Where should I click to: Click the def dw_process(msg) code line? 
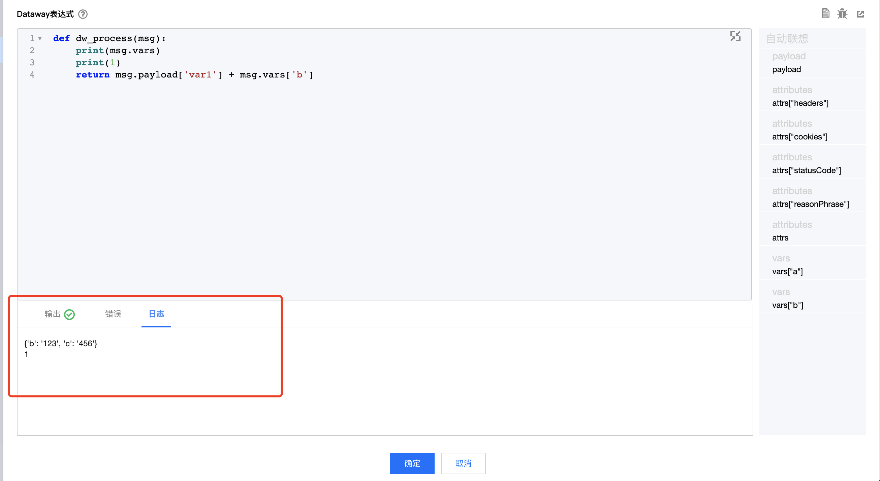pos(109,38)
